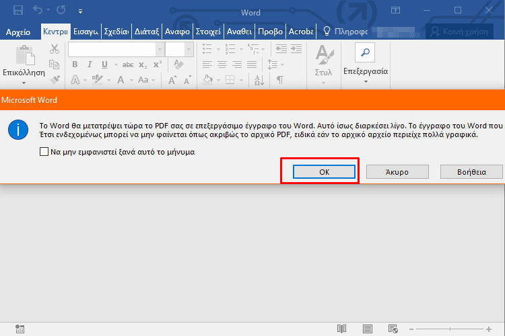Click OK in the Microsoft Word dialog

[x=324, y=172]
